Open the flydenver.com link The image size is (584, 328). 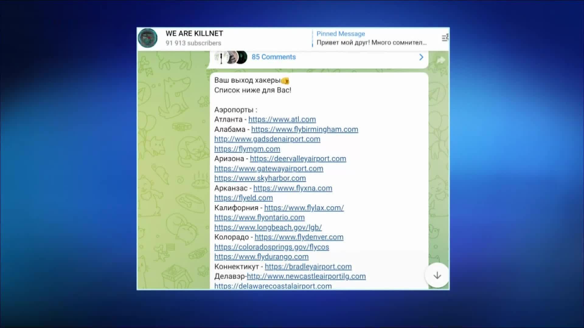point(299,237)
